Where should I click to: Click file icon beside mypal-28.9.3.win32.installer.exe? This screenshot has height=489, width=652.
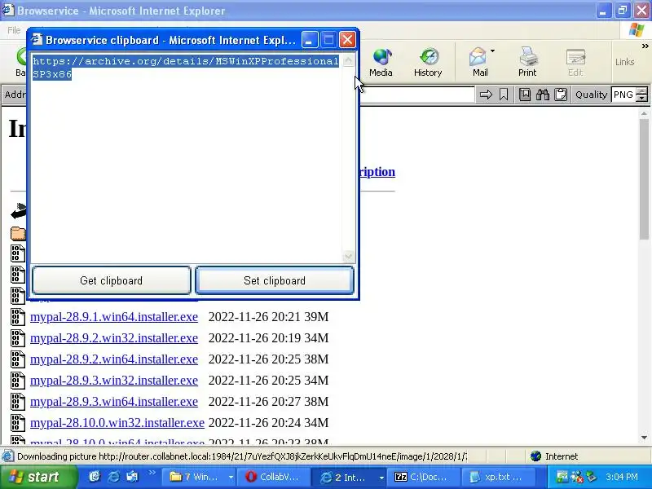(x=17, y=381)
